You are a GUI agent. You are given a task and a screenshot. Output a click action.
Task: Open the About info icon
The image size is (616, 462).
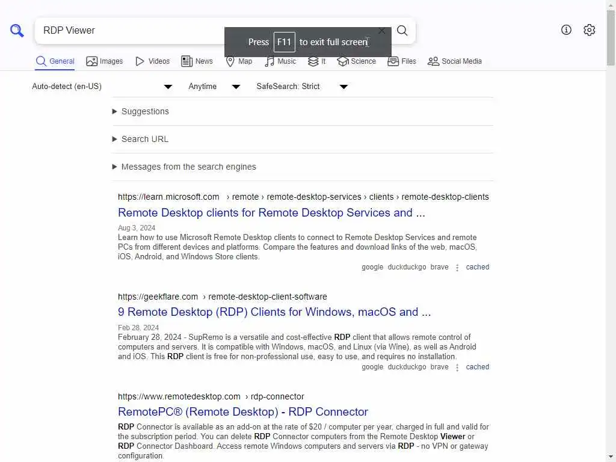pyautogui.click(x=566, y=30)
